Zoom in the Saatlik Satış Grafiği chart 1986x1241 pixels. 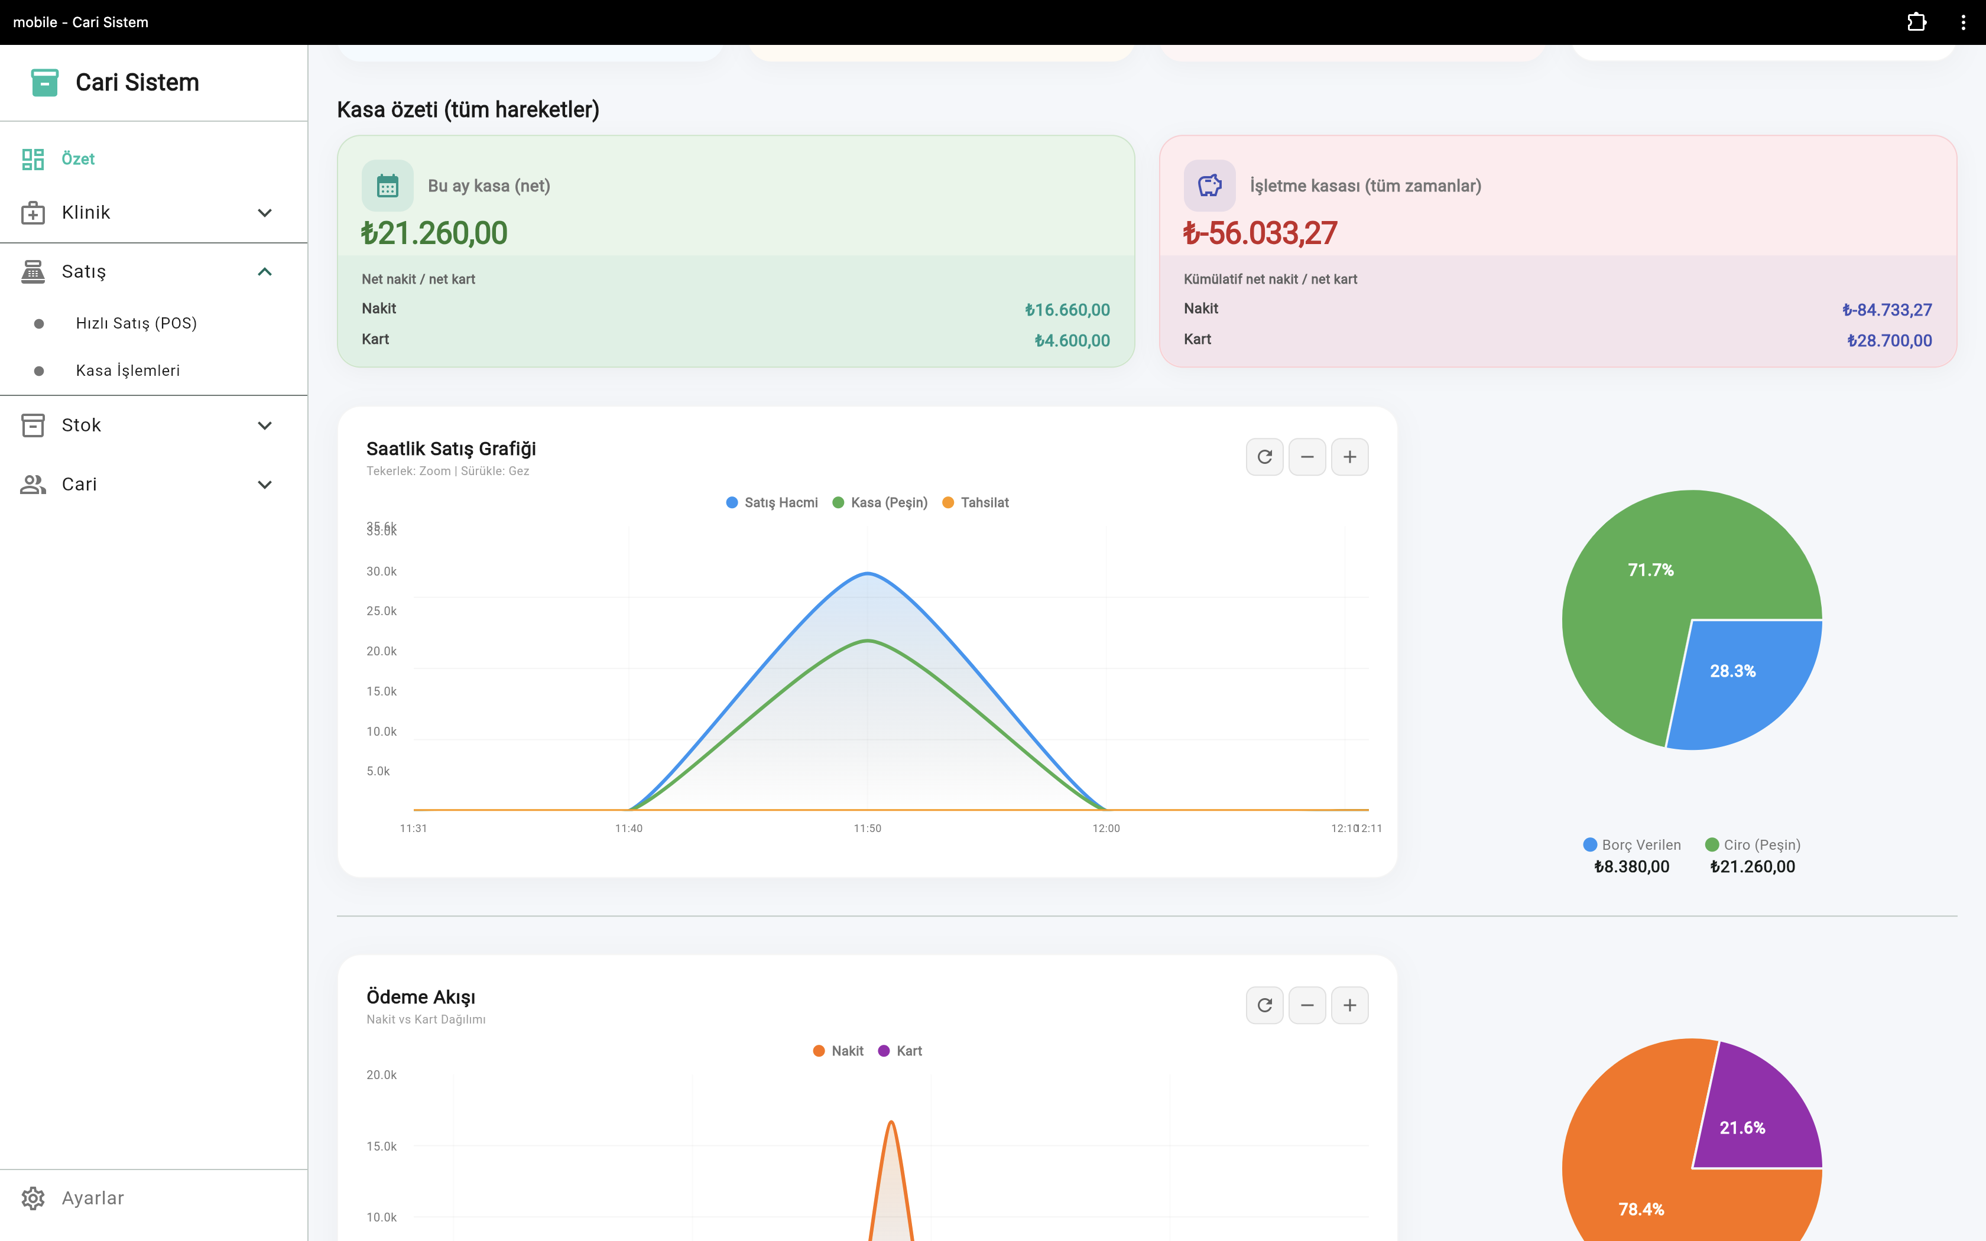[x=1350, y=457]
